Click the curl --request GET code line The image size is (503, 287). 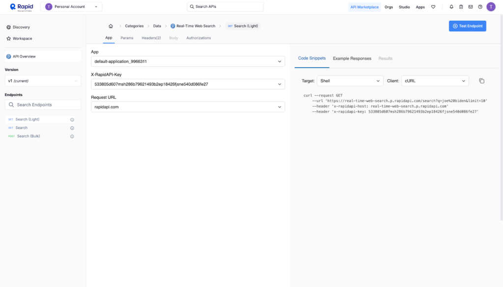tap(323, 95)
